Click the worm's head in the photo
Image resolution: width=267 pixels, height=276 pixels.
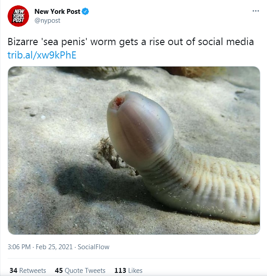(x=139, y=127)
